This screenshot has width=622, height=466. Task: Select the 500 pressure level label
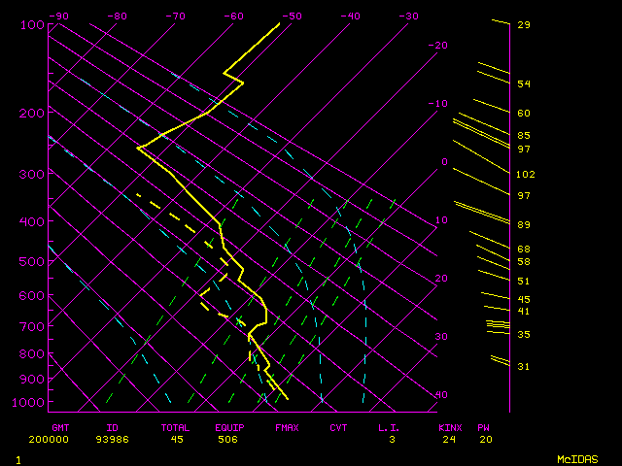32,261
